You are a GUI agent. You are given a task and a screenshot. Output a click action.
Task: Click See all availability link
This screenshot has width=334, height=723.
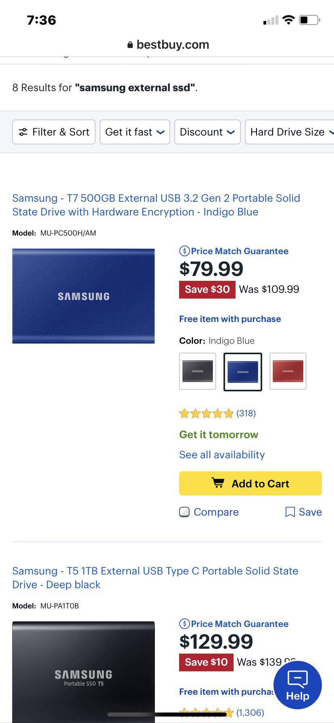click(x=222, y=455)
